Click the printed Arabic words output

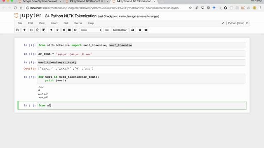[43, 92]
